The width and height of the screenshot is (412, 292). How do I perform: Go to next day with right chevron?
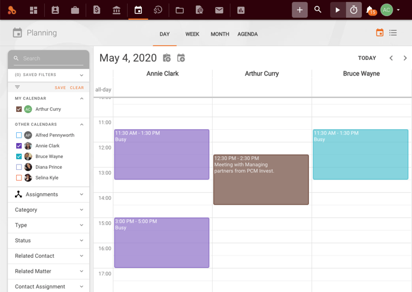405,58
